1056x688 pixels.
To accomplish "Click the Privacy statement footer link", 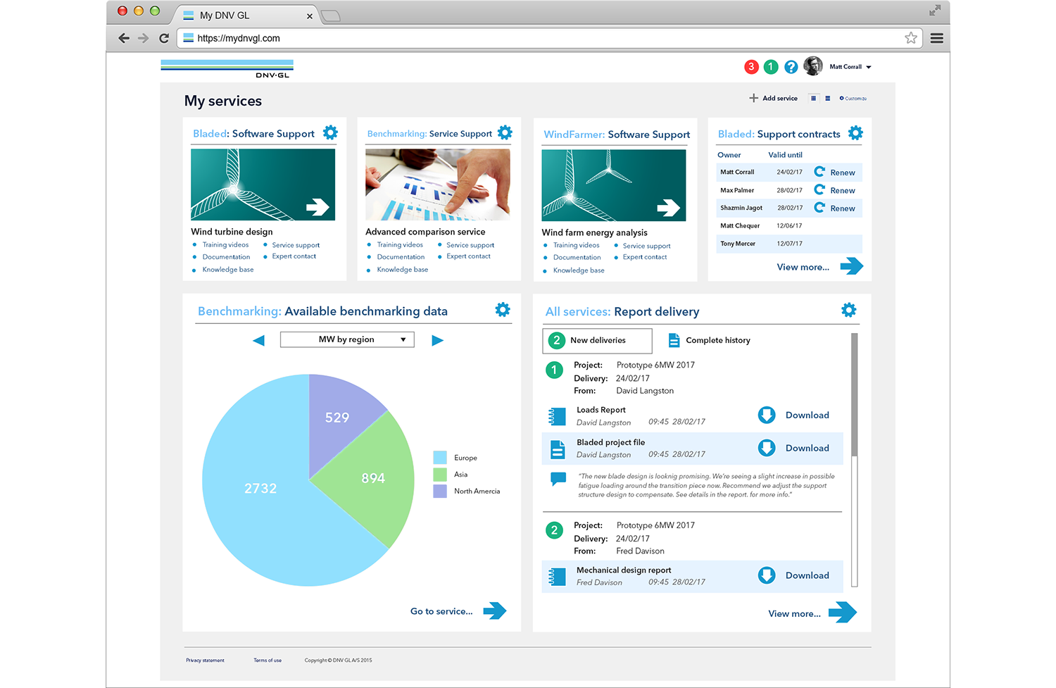I will coord(205,661).
